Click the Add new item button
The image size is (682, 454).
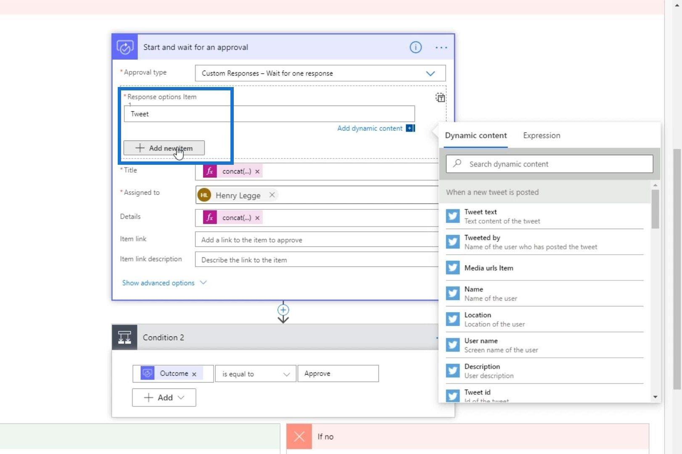tap(164, 148)
